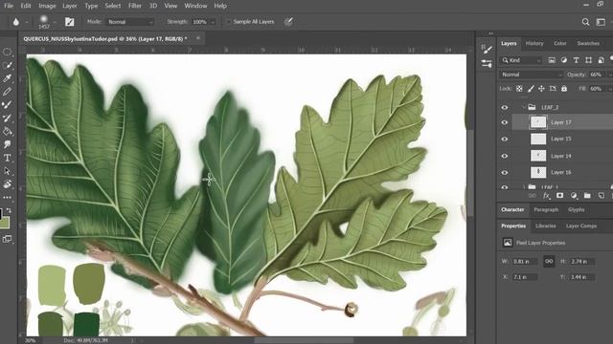Select the Paint Bucket tool
Viewport: 613px width, 344px height.
tap(7, 131)
